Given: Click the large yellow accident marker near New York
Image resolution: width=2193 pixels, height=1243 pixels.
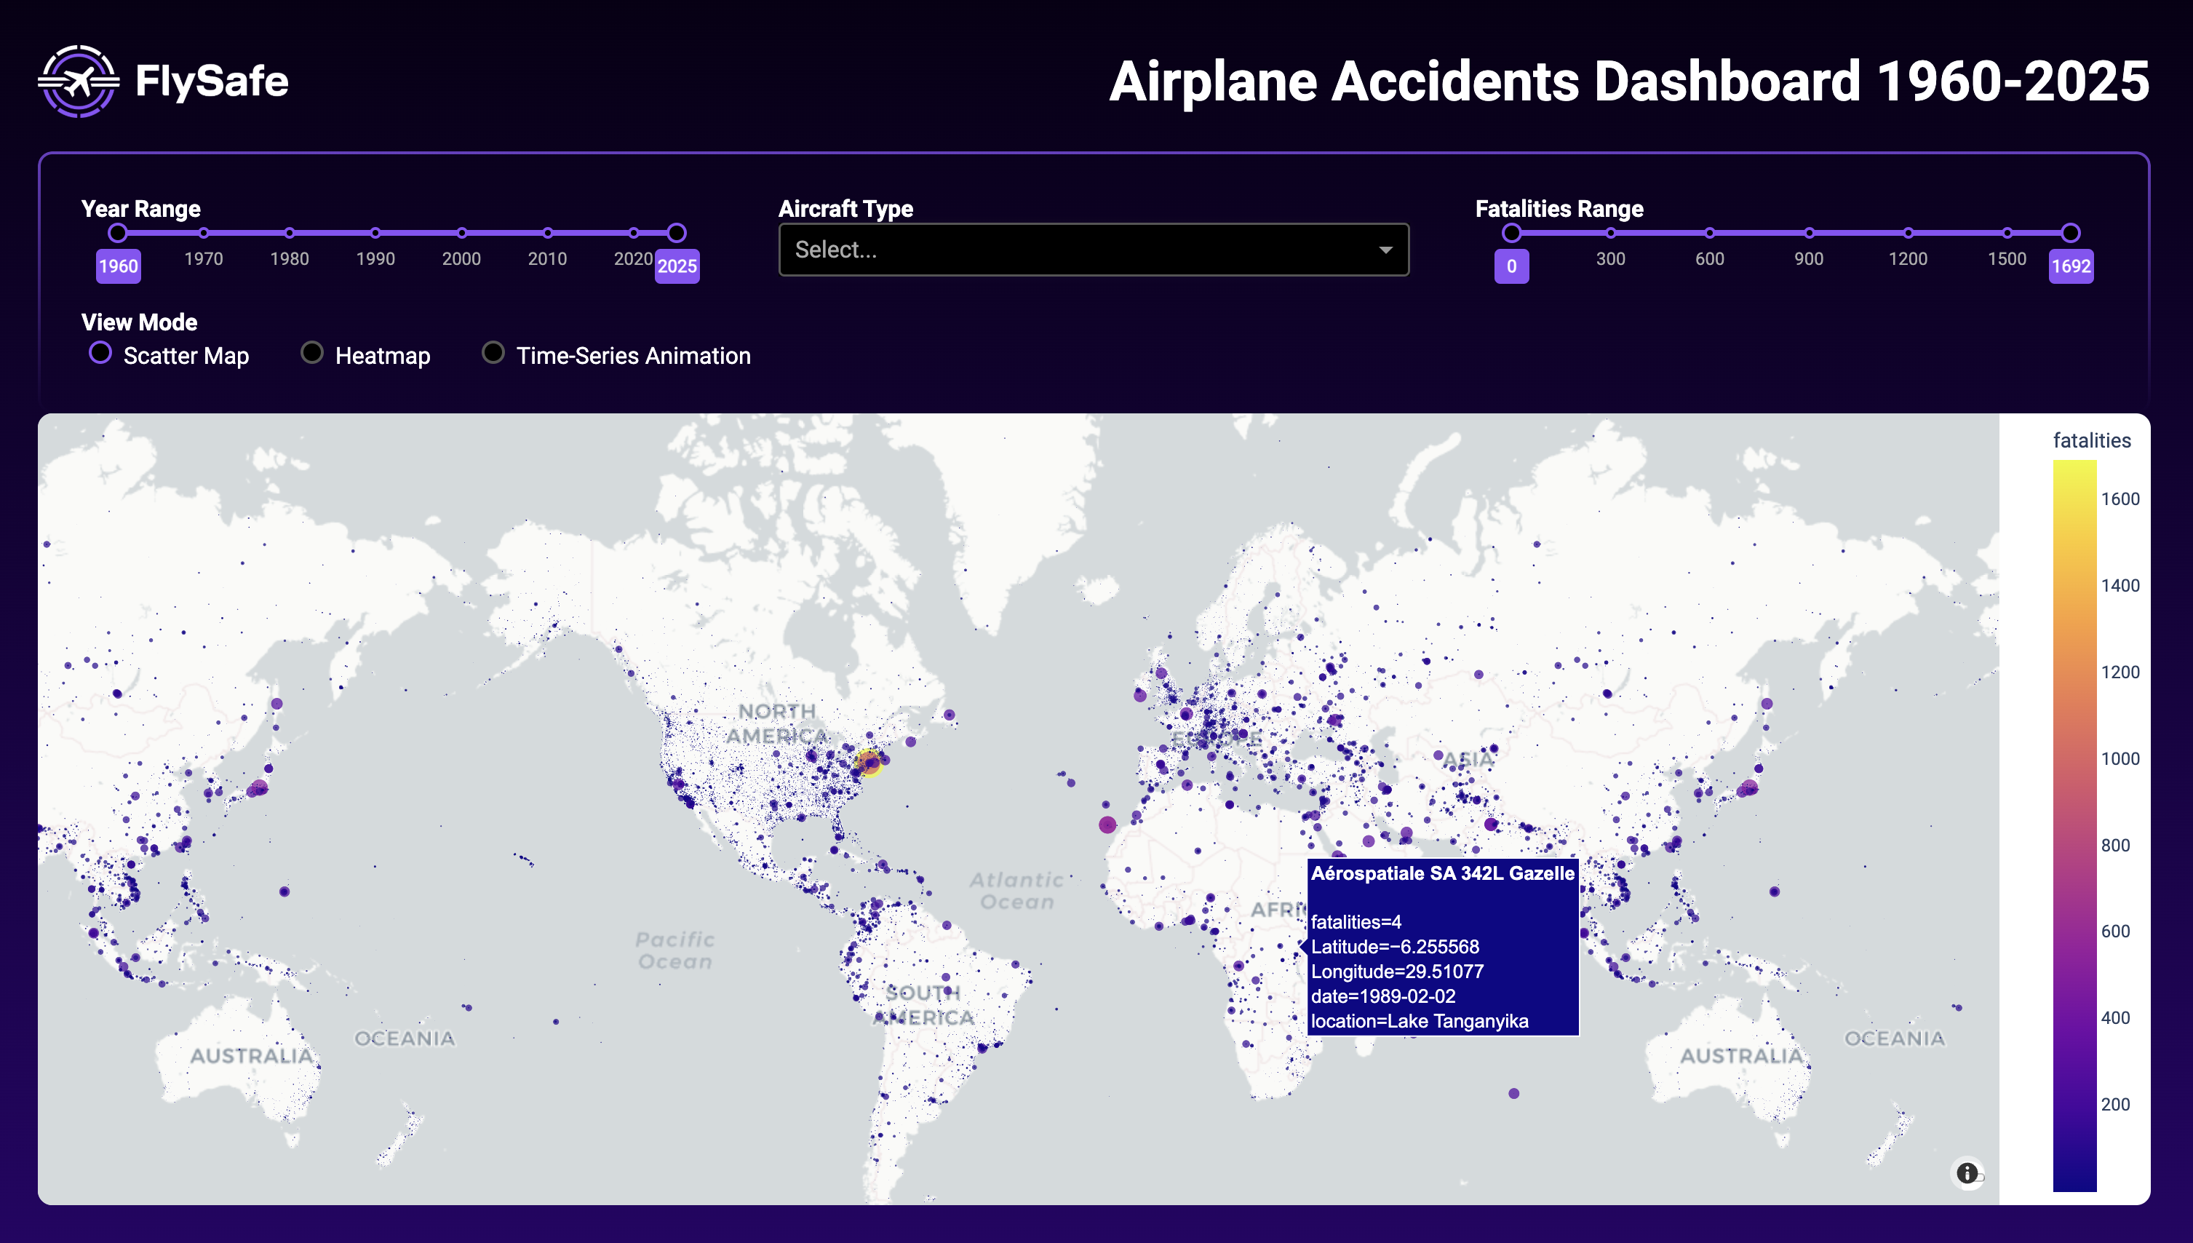Looking at the screenshot, I should tap(869, 761).
